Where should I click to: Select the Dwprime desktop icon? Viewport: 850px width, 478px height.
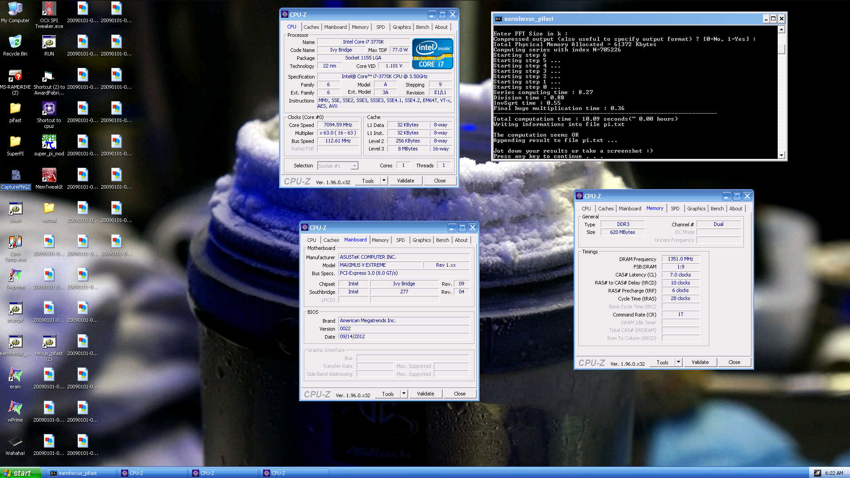(x=15, y=279)
